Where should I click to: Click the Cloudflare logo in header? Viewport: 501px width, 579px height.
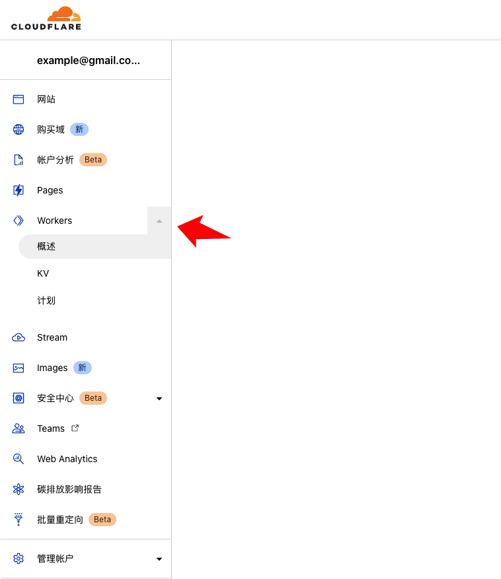(46, 18)
